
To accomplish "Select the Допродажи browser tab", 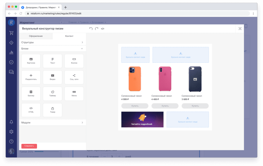I will pos(41,7).
